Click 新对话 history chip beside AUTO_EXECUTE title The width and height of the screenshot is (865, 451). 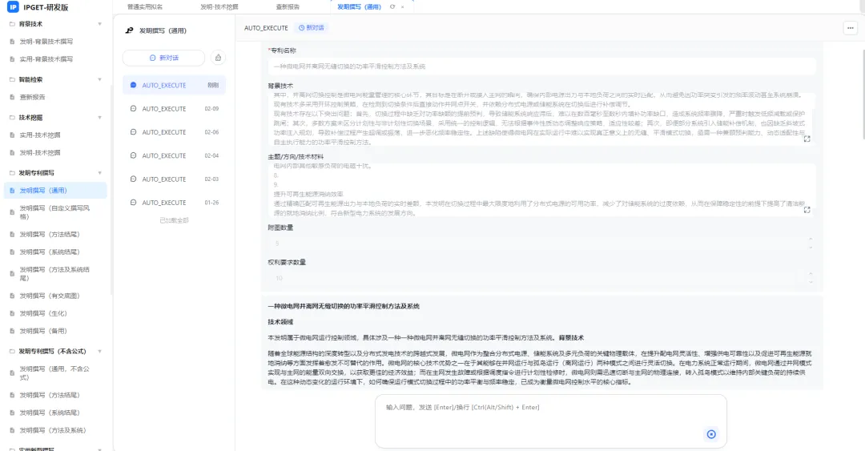click(x=311, y=27)
